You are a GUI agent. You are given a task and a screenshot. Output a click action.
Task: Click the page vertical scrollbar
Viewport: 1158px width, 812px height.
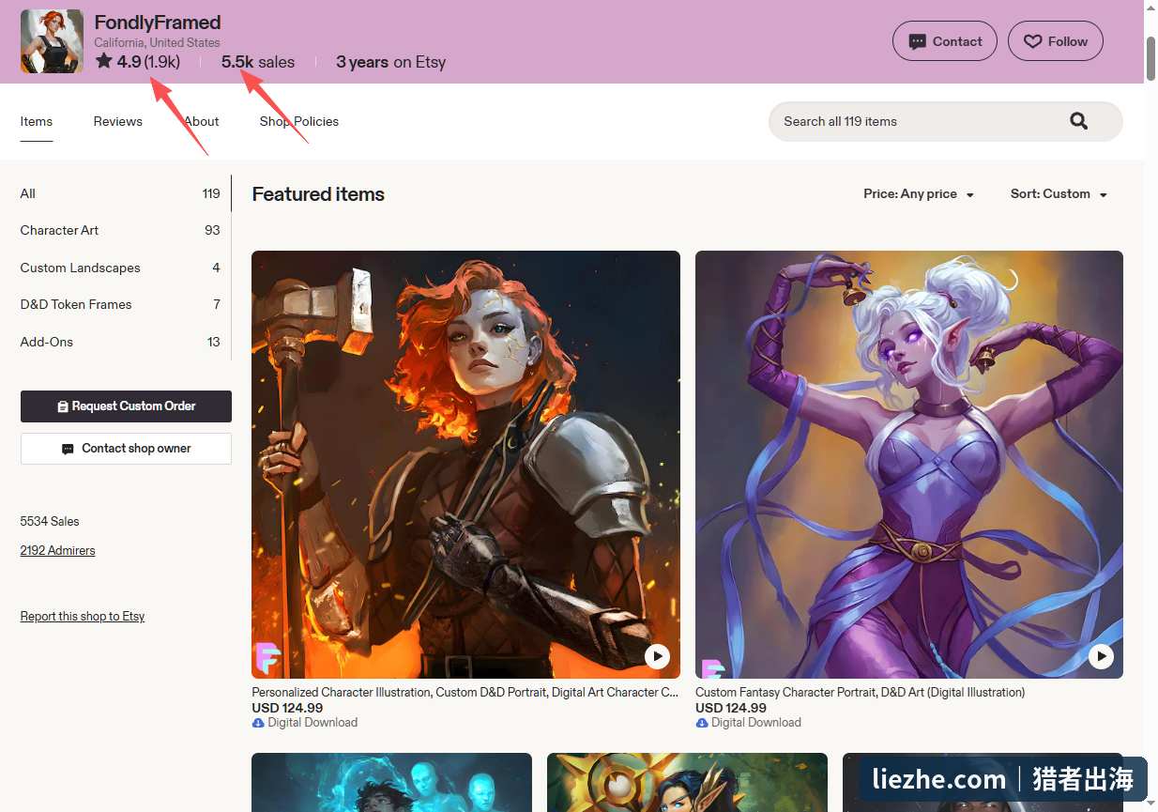pyautogui.click(x=1150, y=60)
